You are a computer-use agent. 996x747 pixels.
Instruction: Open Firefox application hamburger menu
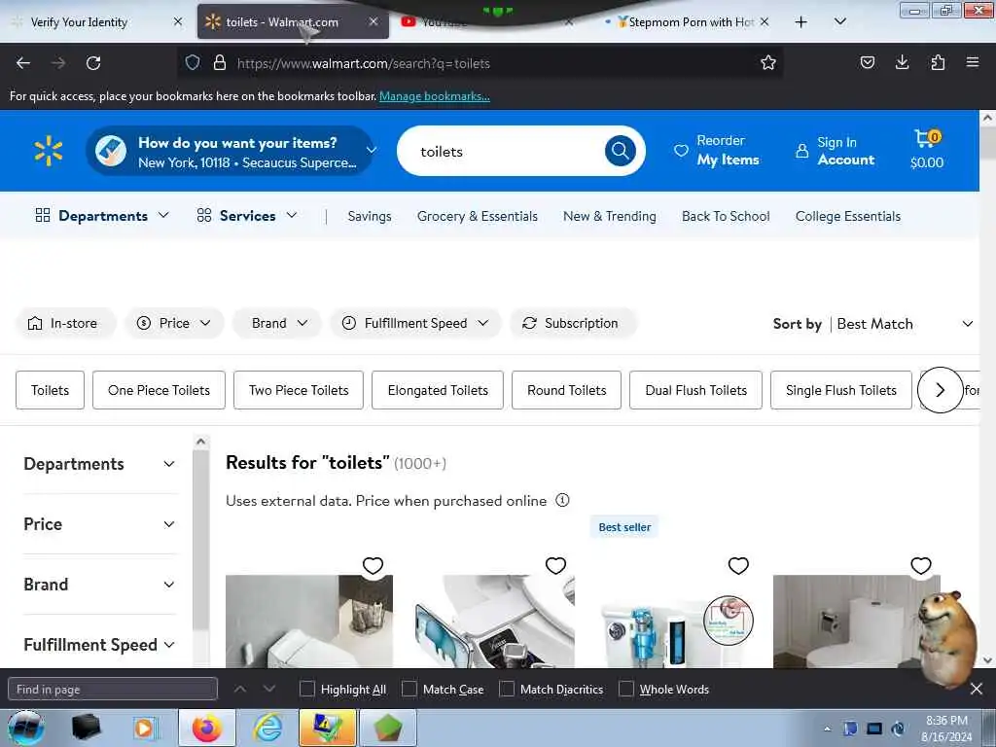pos(972,62)
